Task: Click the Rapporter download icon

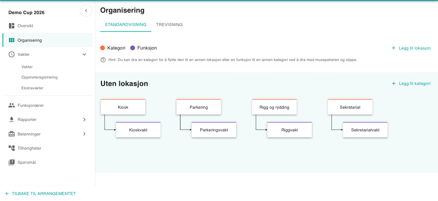Action: tap(12, 119)
